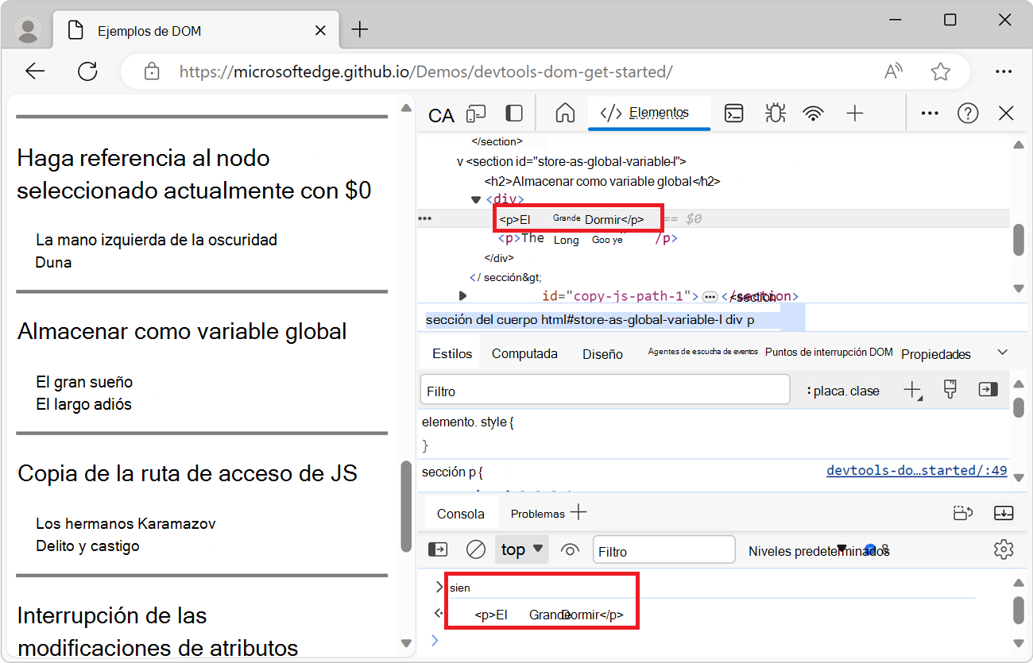
Task: Switch to the Elementos tab
Action: [648, 113]
